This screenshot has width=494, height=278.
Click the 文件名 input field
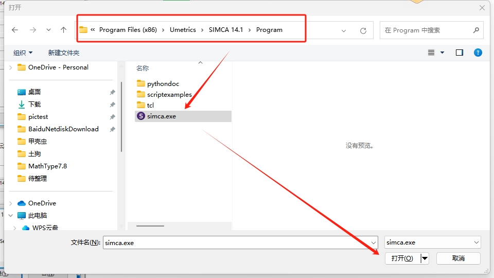[x=237, y=242]
